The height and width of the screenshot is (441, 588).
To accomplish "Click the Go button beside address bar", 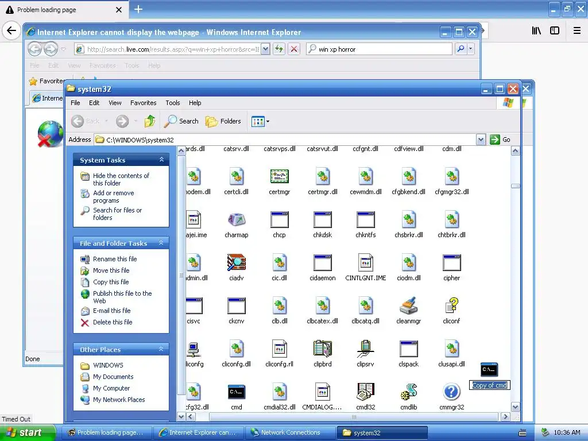I will click(500, 140).
